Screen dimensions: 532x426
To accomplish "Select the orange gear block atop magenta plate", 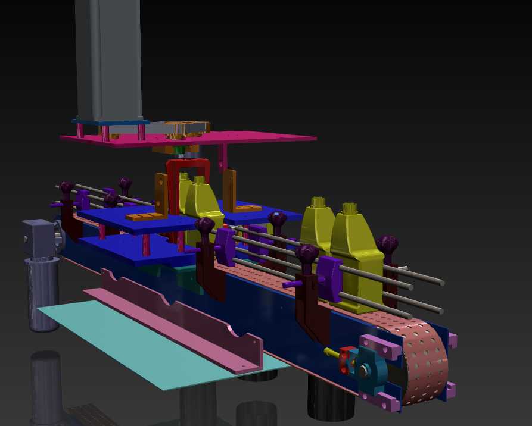I will pos(187,129).
